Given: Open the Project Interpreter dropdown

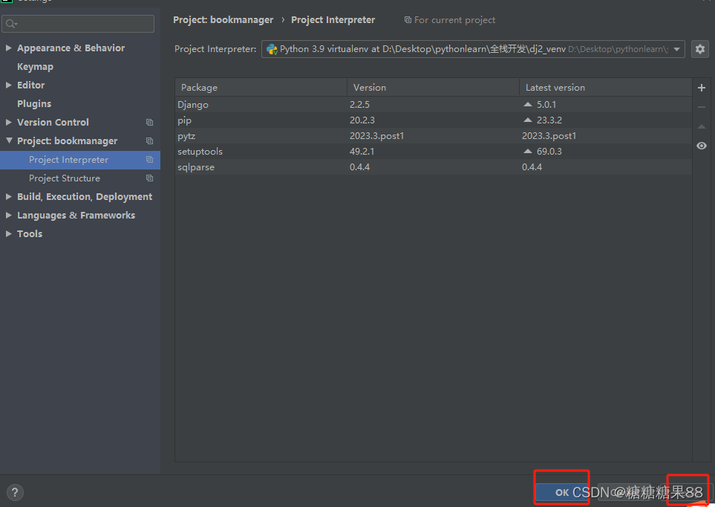Looking at the screenshot, I should [676, 49].
